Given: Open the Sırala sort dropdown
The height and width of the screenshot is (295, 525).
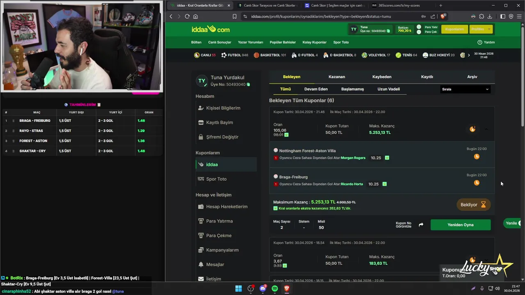Looking at the screenshot, I should (x=465, y=89).
